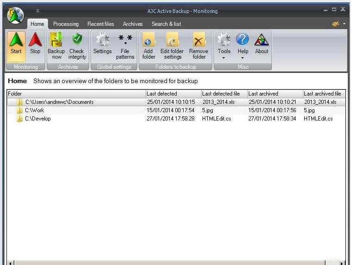Open the Help menu button
351x265 pixels.
[243, 47]
